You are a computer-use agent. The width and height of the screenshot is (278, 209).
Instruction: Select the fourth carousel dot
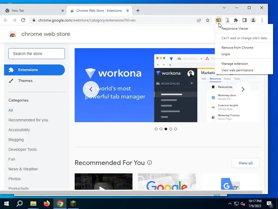[x=171, y=129]
